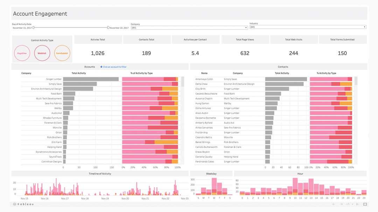Click the undo arrow in footer toolbar
The width and height of the screenshot is (378, 212).
click(x=334, y=204)
